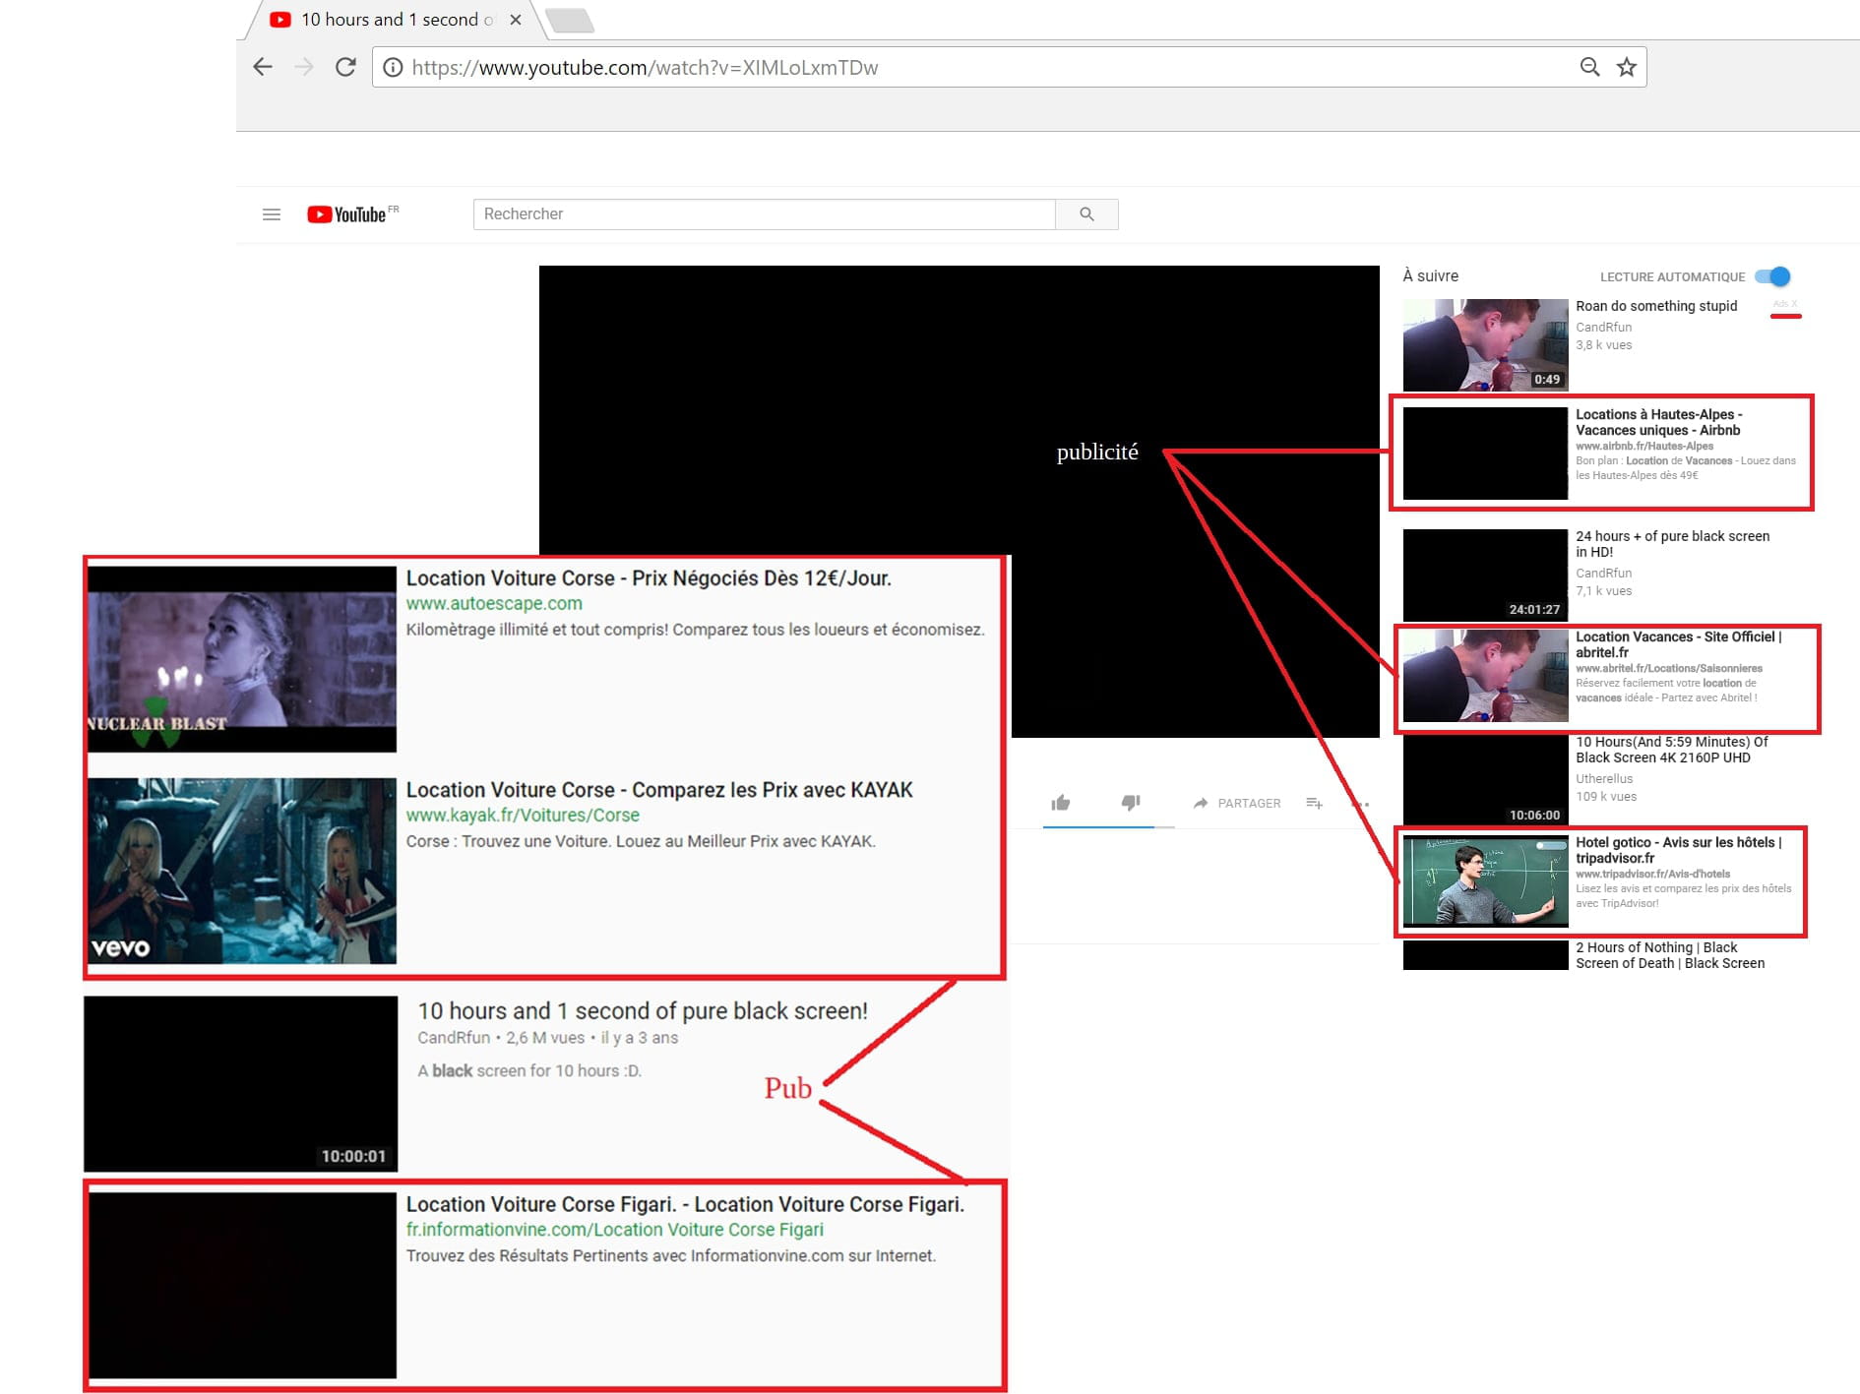Select the '10 hours and 1 second' tab

click(x=394, y=20)
